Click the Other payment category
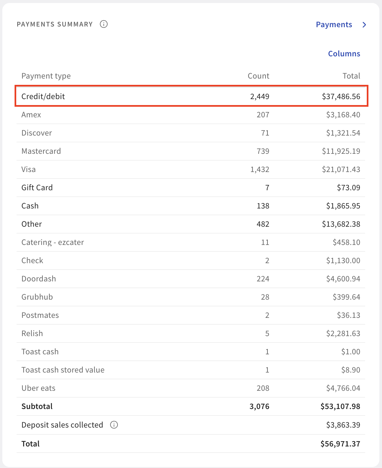Screen dimensions: 382x468 pos(32,224)
